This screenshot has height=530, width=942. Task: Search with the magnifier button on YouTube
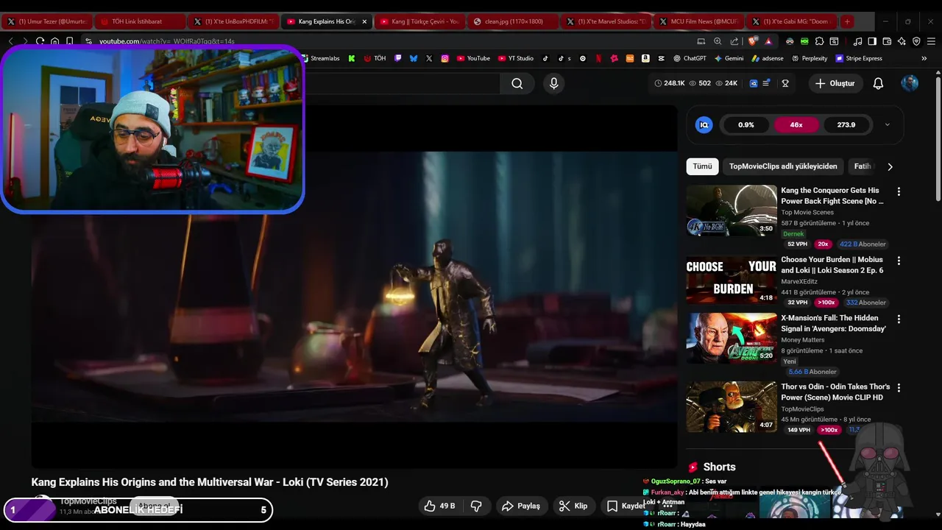click(x=517, y=83)
